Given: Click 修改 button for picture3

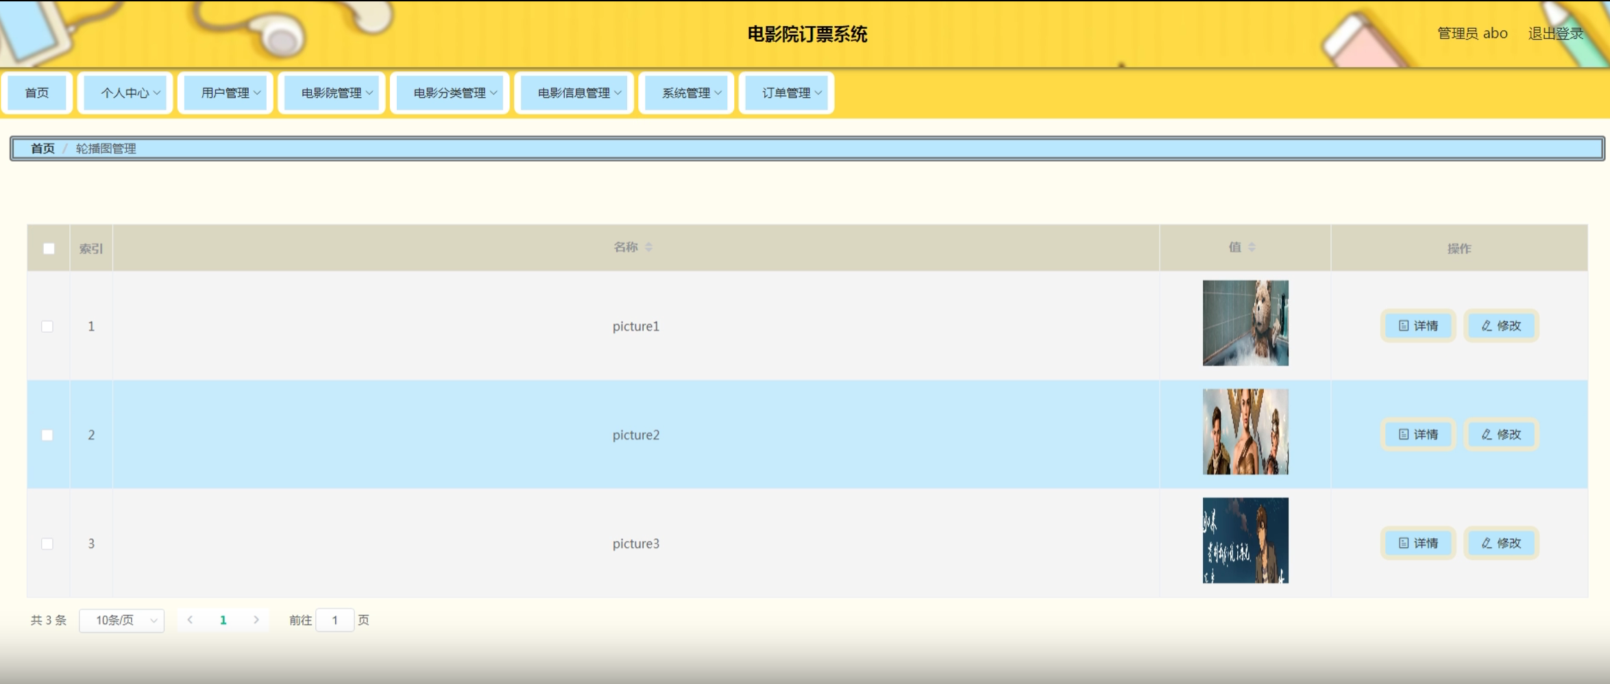Looking at the screenshot, I should pyautogui.click(x=1501, y=543).
